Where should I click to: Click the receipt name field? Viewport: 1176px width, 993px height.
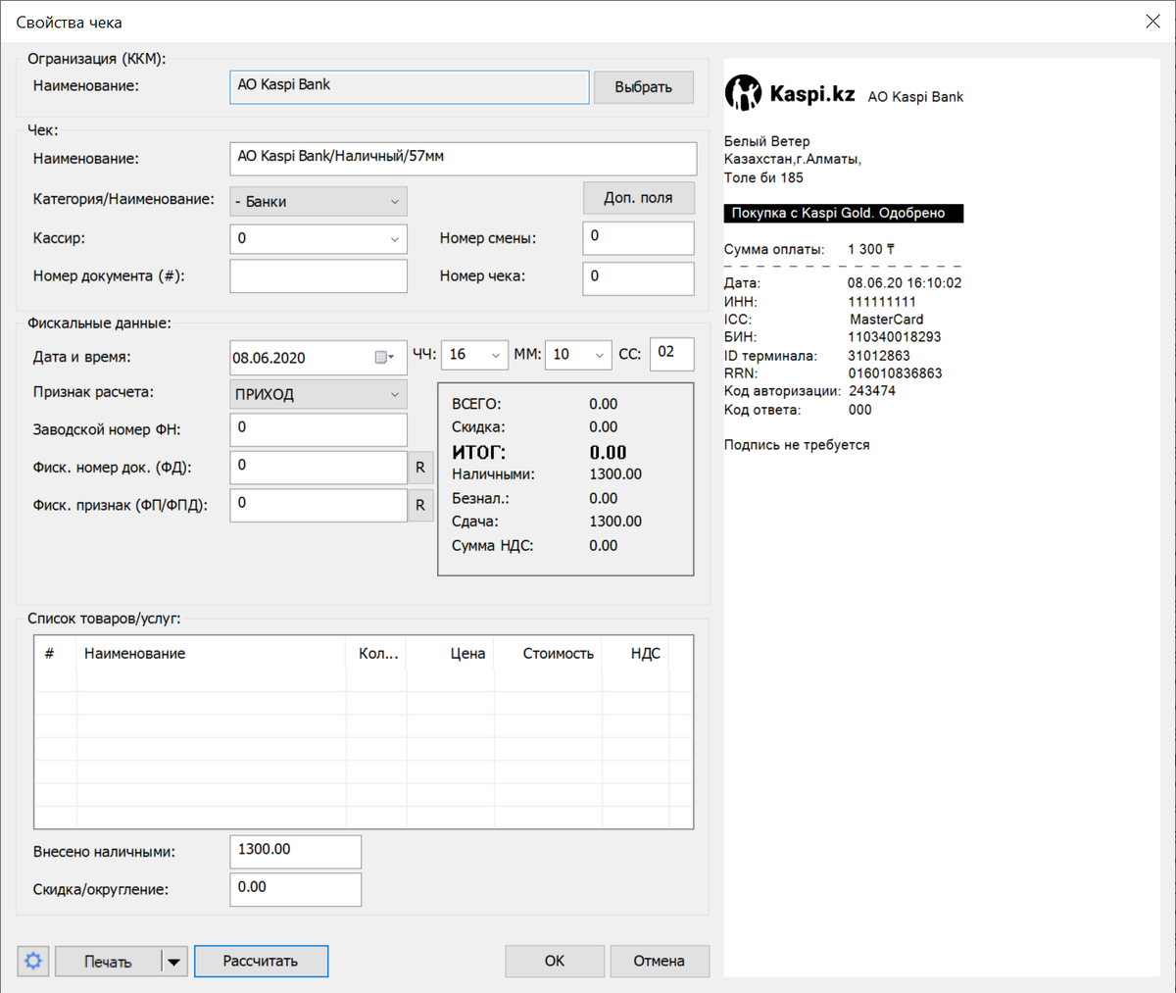pos(464,158)
